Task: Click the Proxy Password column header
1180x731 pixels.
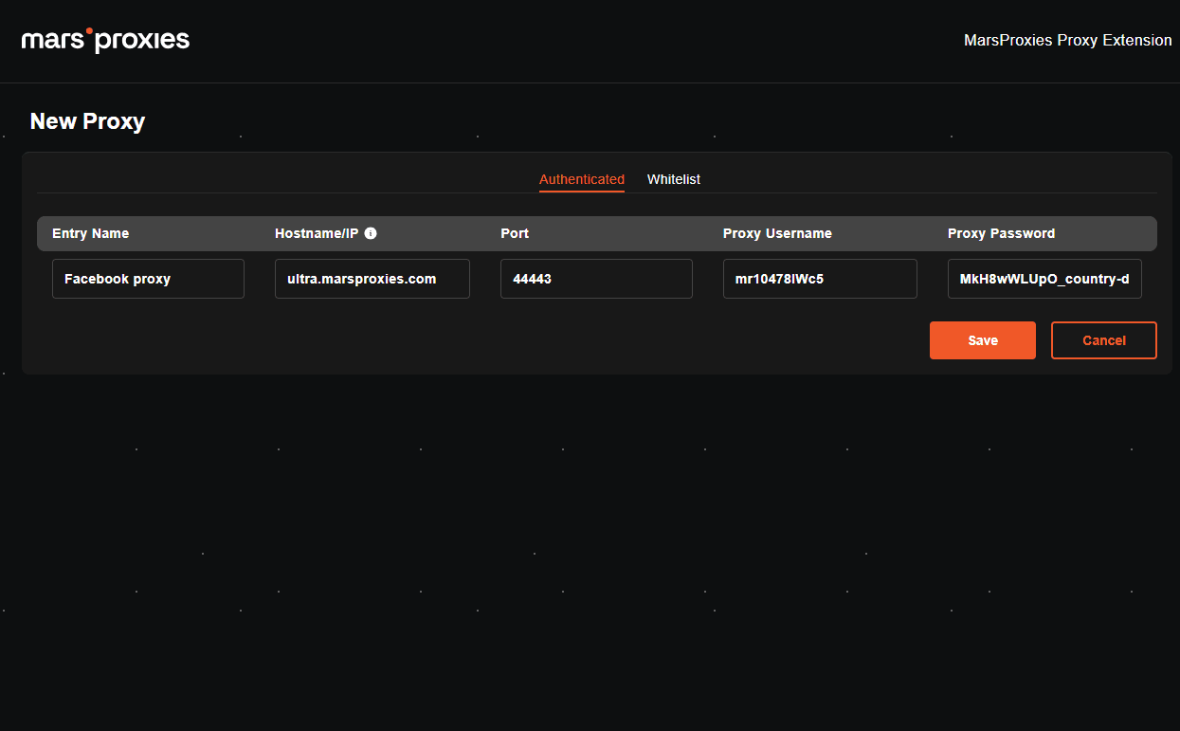Action: pyautogui.click(x=1001, y=233)
